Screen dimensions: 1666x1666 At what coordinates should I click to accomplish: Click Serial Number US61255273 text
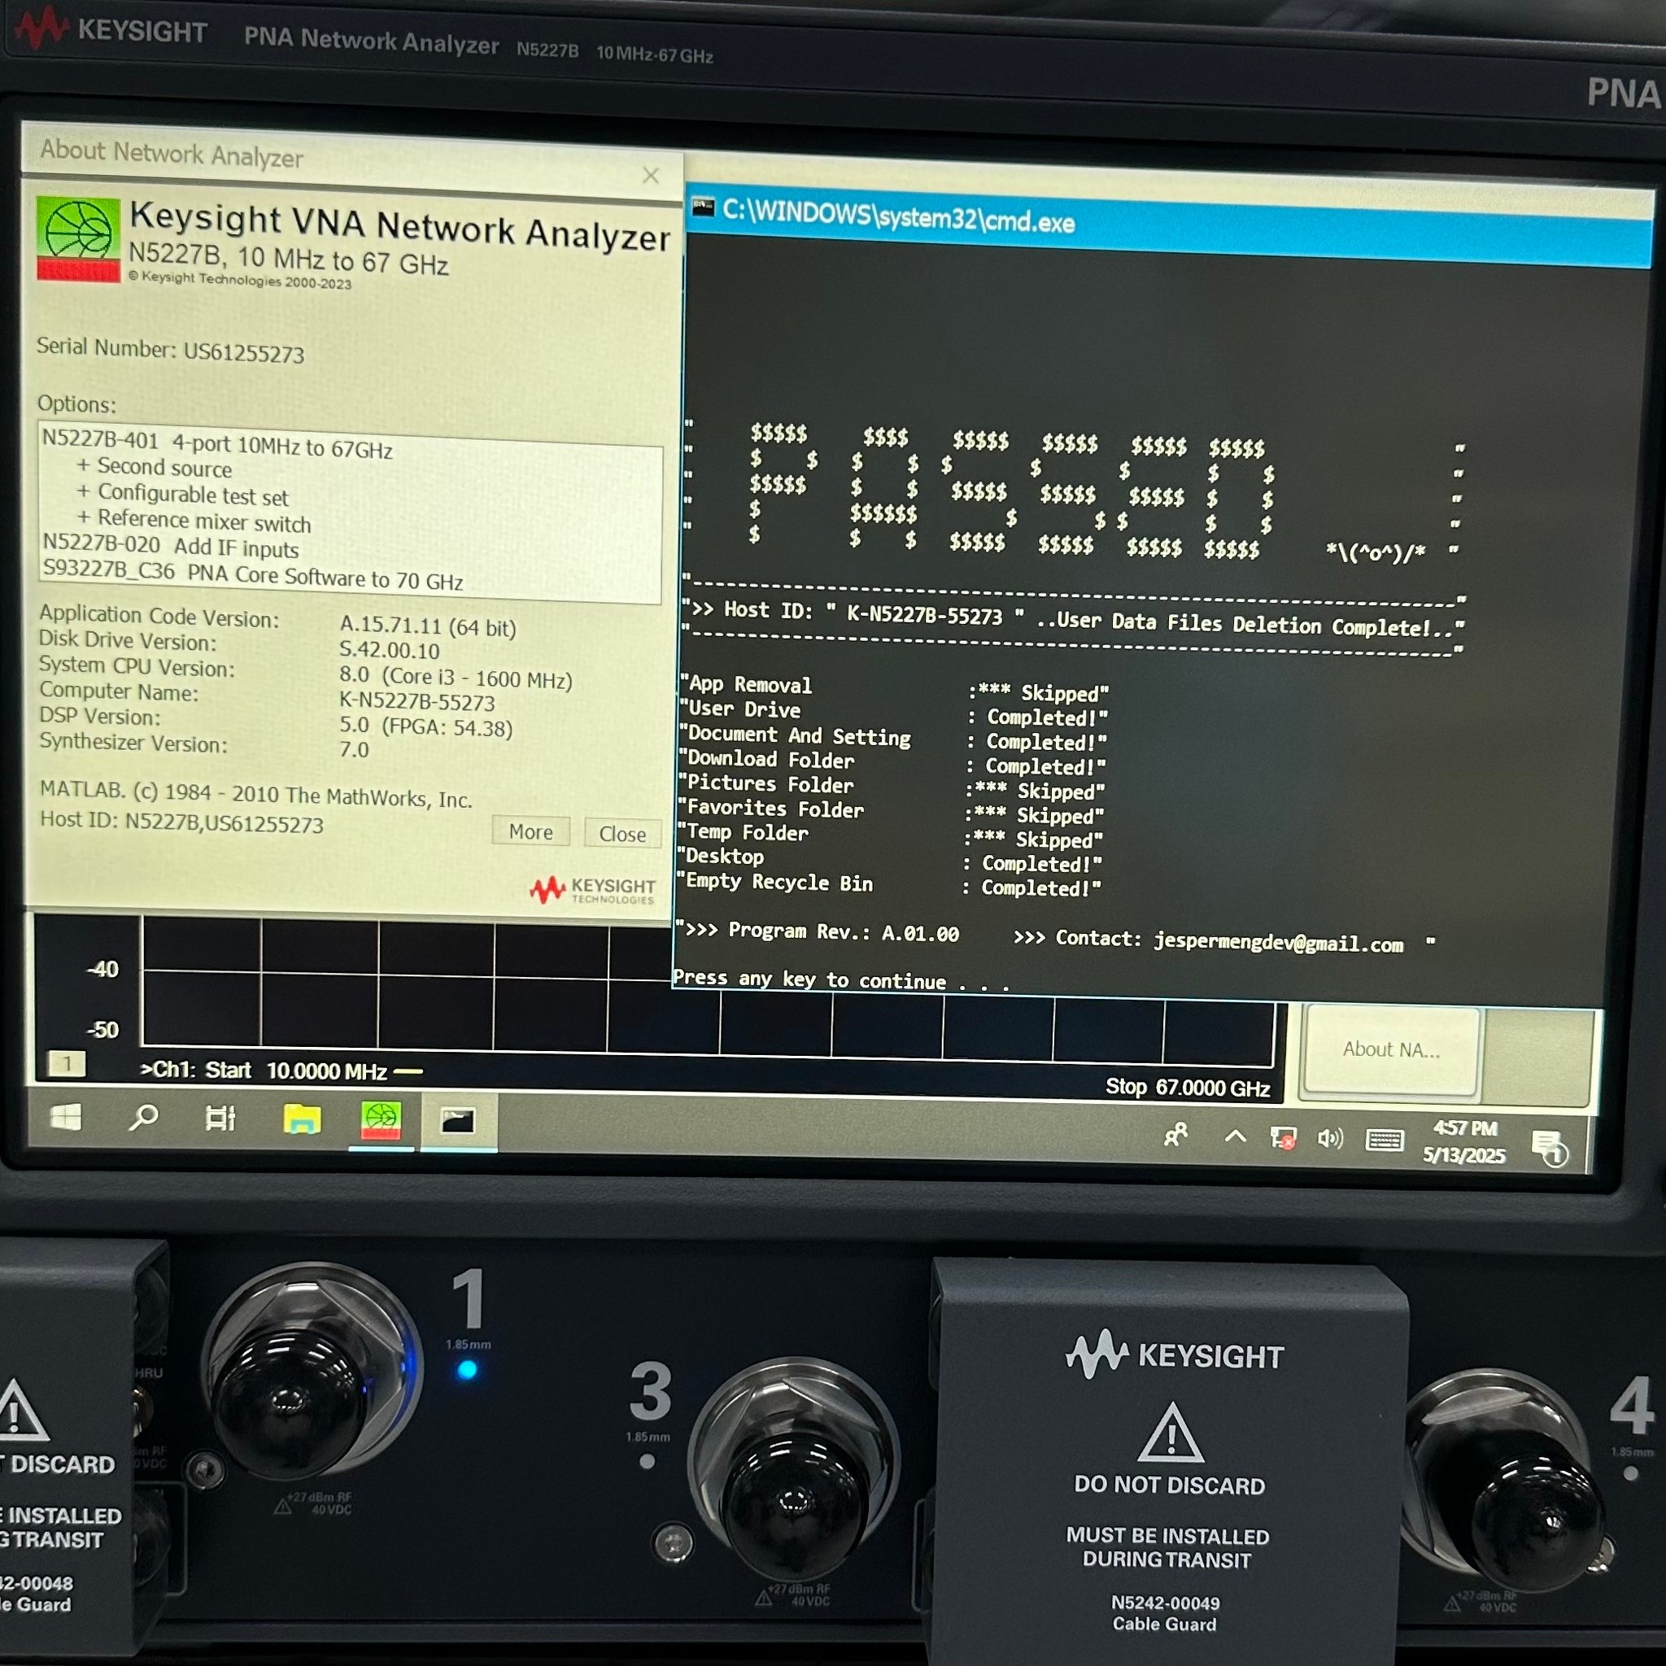click(x=170, y=350)
